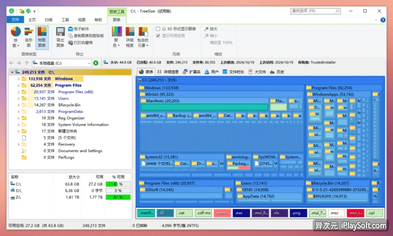The image size is (393, 236).
Task: Click the red .mum legend swatch
Action: click(223, 213)
